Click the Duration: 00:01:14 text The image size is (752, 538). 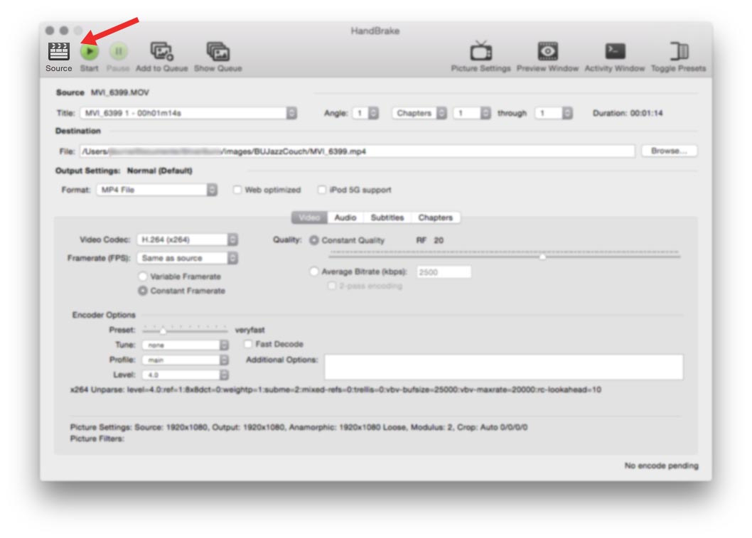pyautogui.click(x=628, y=113)
